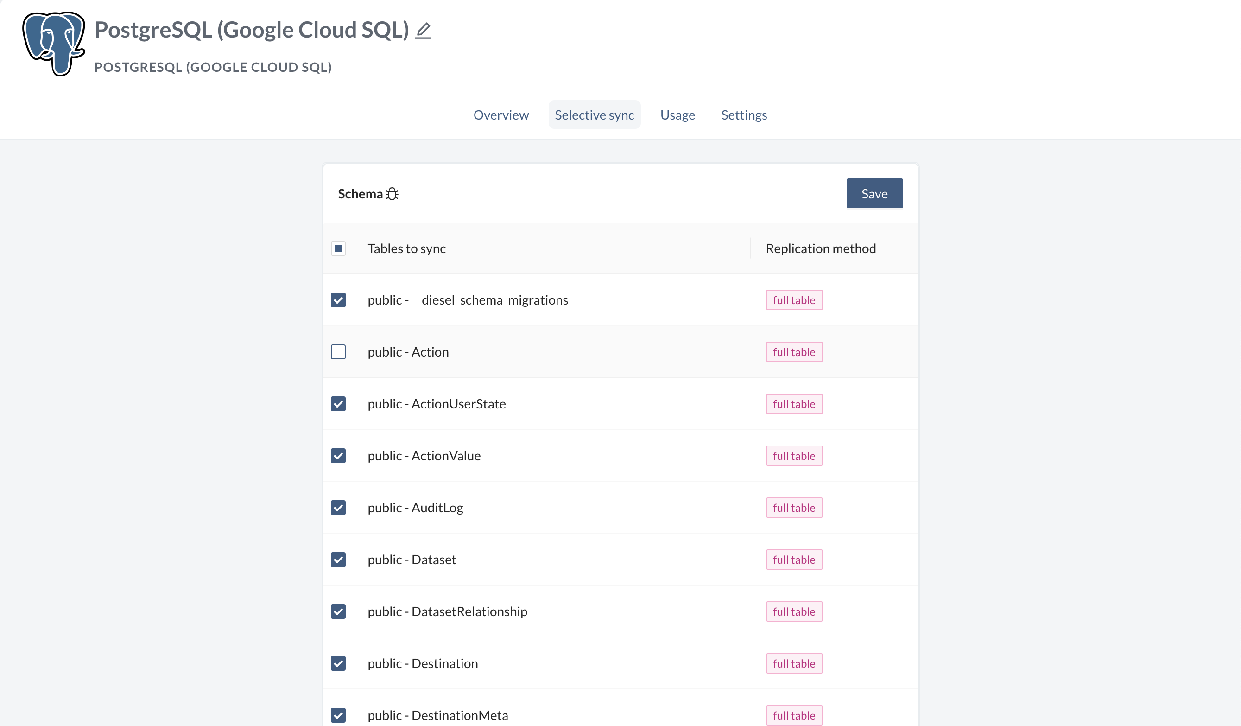Uncheck public - __diesel_schema_migrations table
1241x726 pixels.
338,300
